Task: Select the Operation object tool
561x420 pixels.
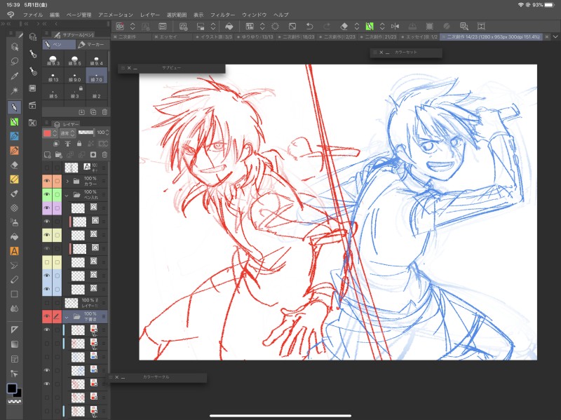Action: point(14,47)
